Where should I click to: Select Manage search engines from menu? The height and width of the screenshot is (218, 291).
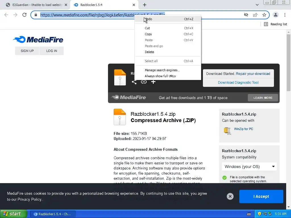168,70
